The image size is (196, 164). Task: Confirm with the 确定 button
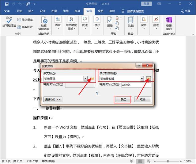pyautogui.click(x=123, y=99)
